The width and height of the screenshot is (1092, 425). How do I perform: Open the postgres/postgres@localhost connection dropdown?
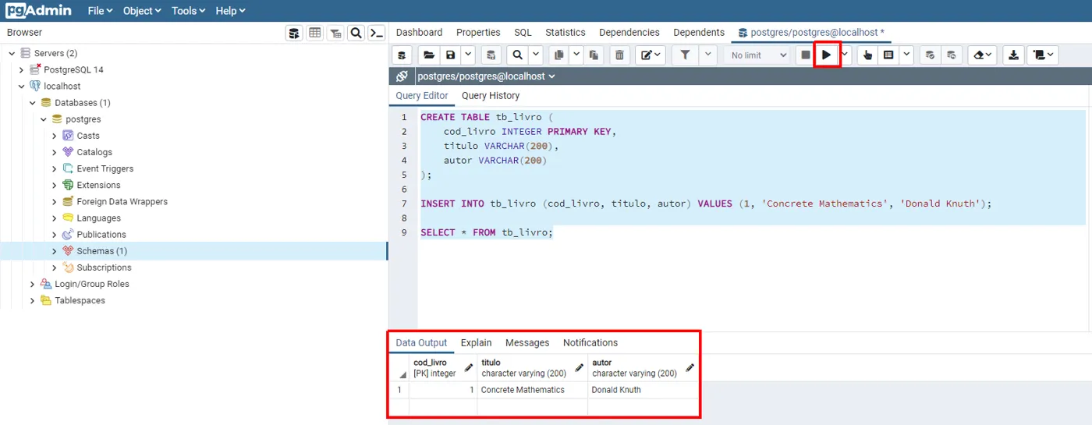(486, 76)
